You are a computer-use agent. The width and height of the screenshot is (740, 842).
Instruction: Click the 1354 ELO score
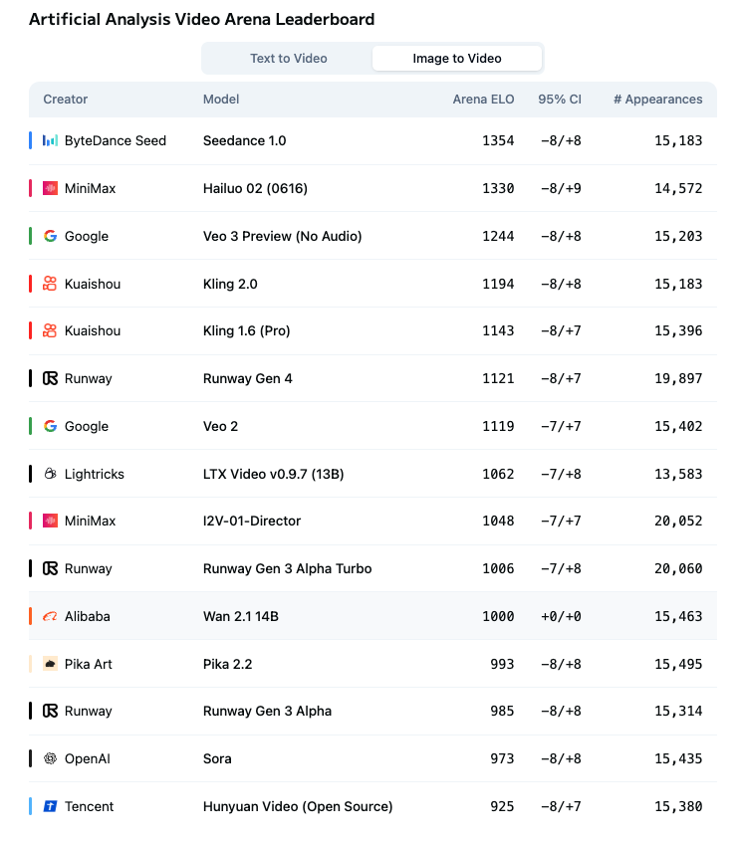pos(498,140)
